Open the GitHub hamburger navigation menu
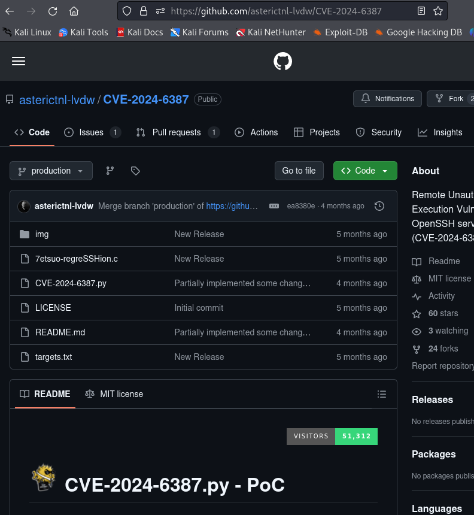Viewport: 474px width, 515px height. [x=19, y=61]
